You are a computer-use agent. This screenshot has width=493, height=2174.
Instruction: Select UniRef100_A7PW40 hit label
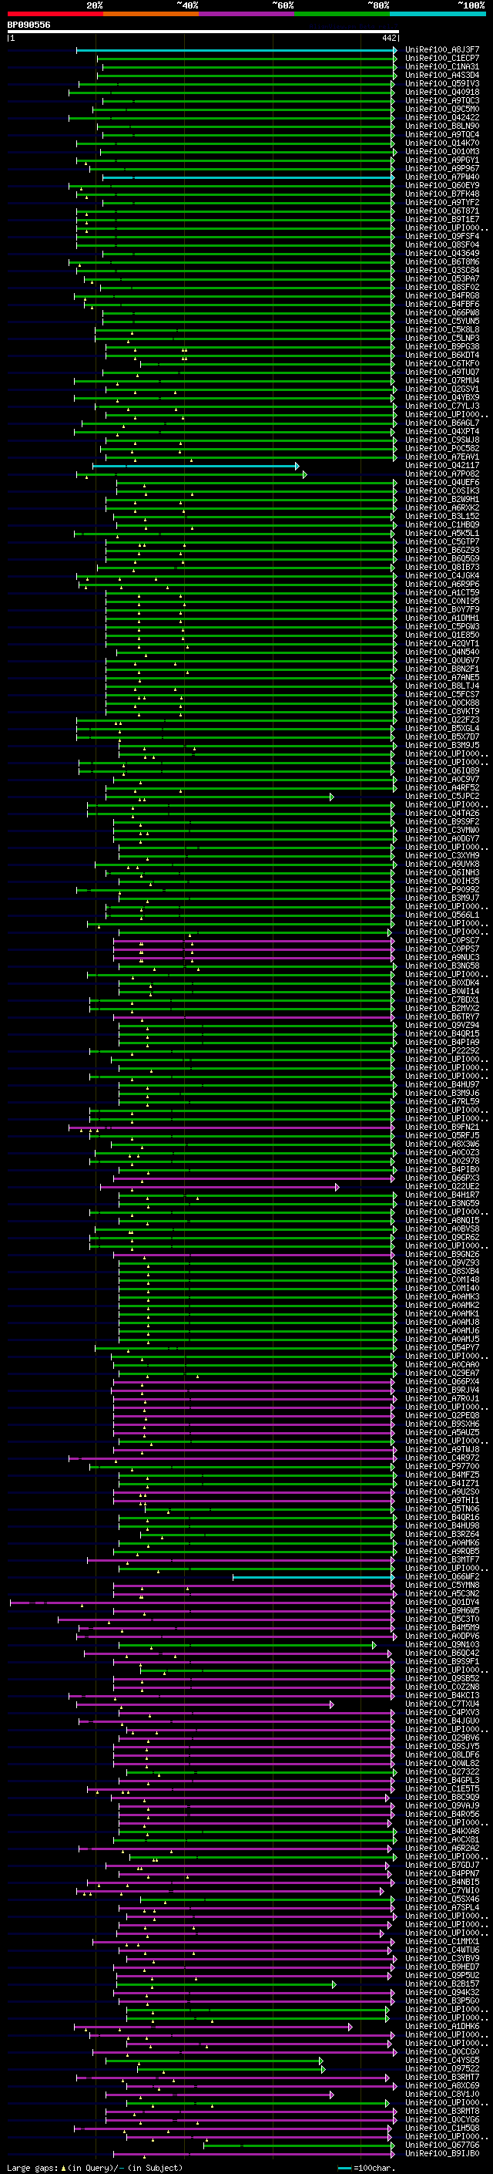(442, 177)
